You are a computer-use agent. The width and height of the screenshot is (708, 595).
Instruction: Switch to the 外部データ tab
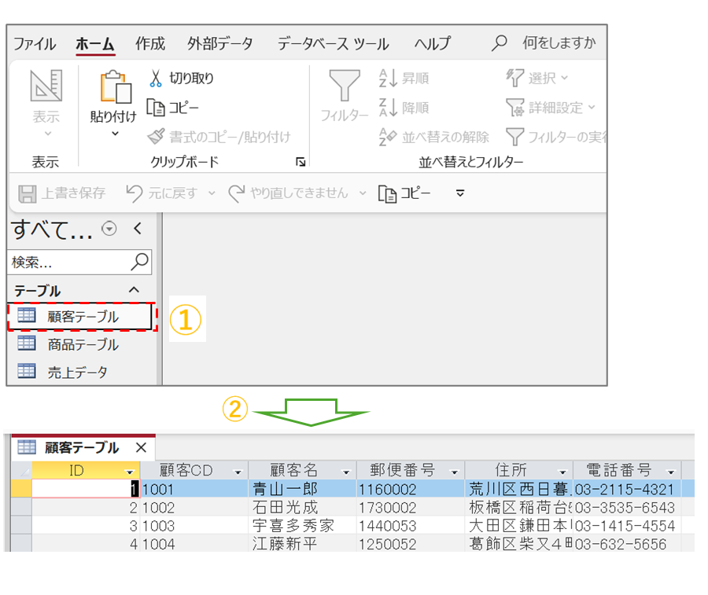click(x=220, y=43)
